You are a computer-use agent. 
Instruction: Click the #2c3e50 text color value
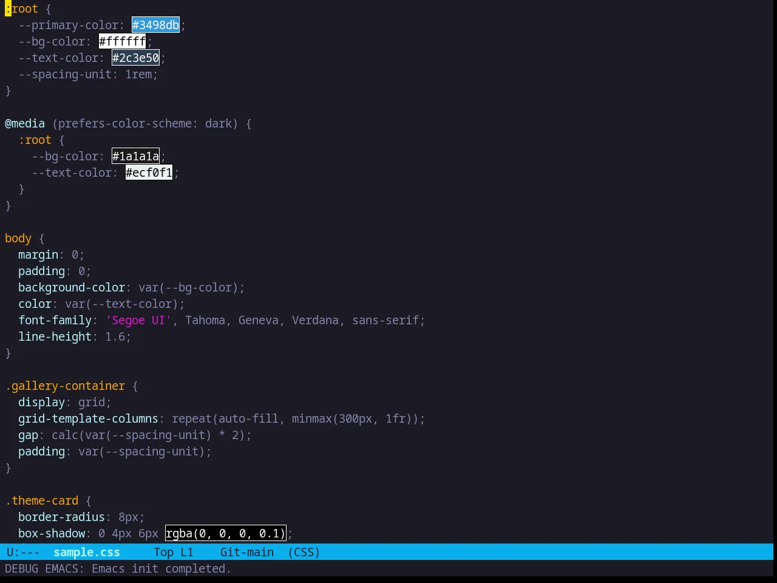coord(135,58)
